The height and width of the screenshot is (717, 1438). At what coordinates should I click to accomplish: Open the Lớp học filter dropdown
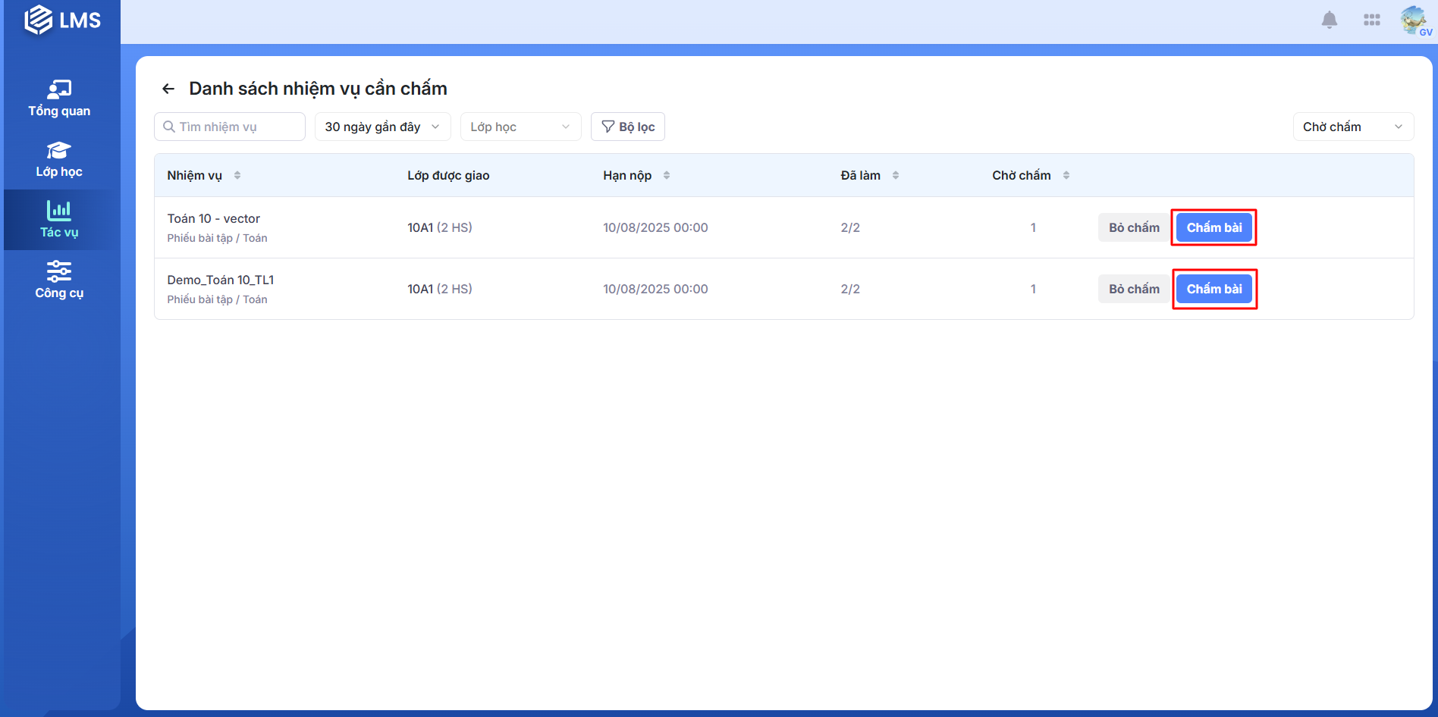pos(520,127)
